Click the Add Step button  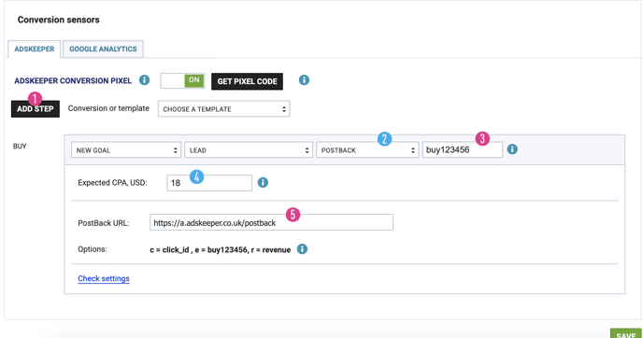pyautogui.click(x=36, y=109)
